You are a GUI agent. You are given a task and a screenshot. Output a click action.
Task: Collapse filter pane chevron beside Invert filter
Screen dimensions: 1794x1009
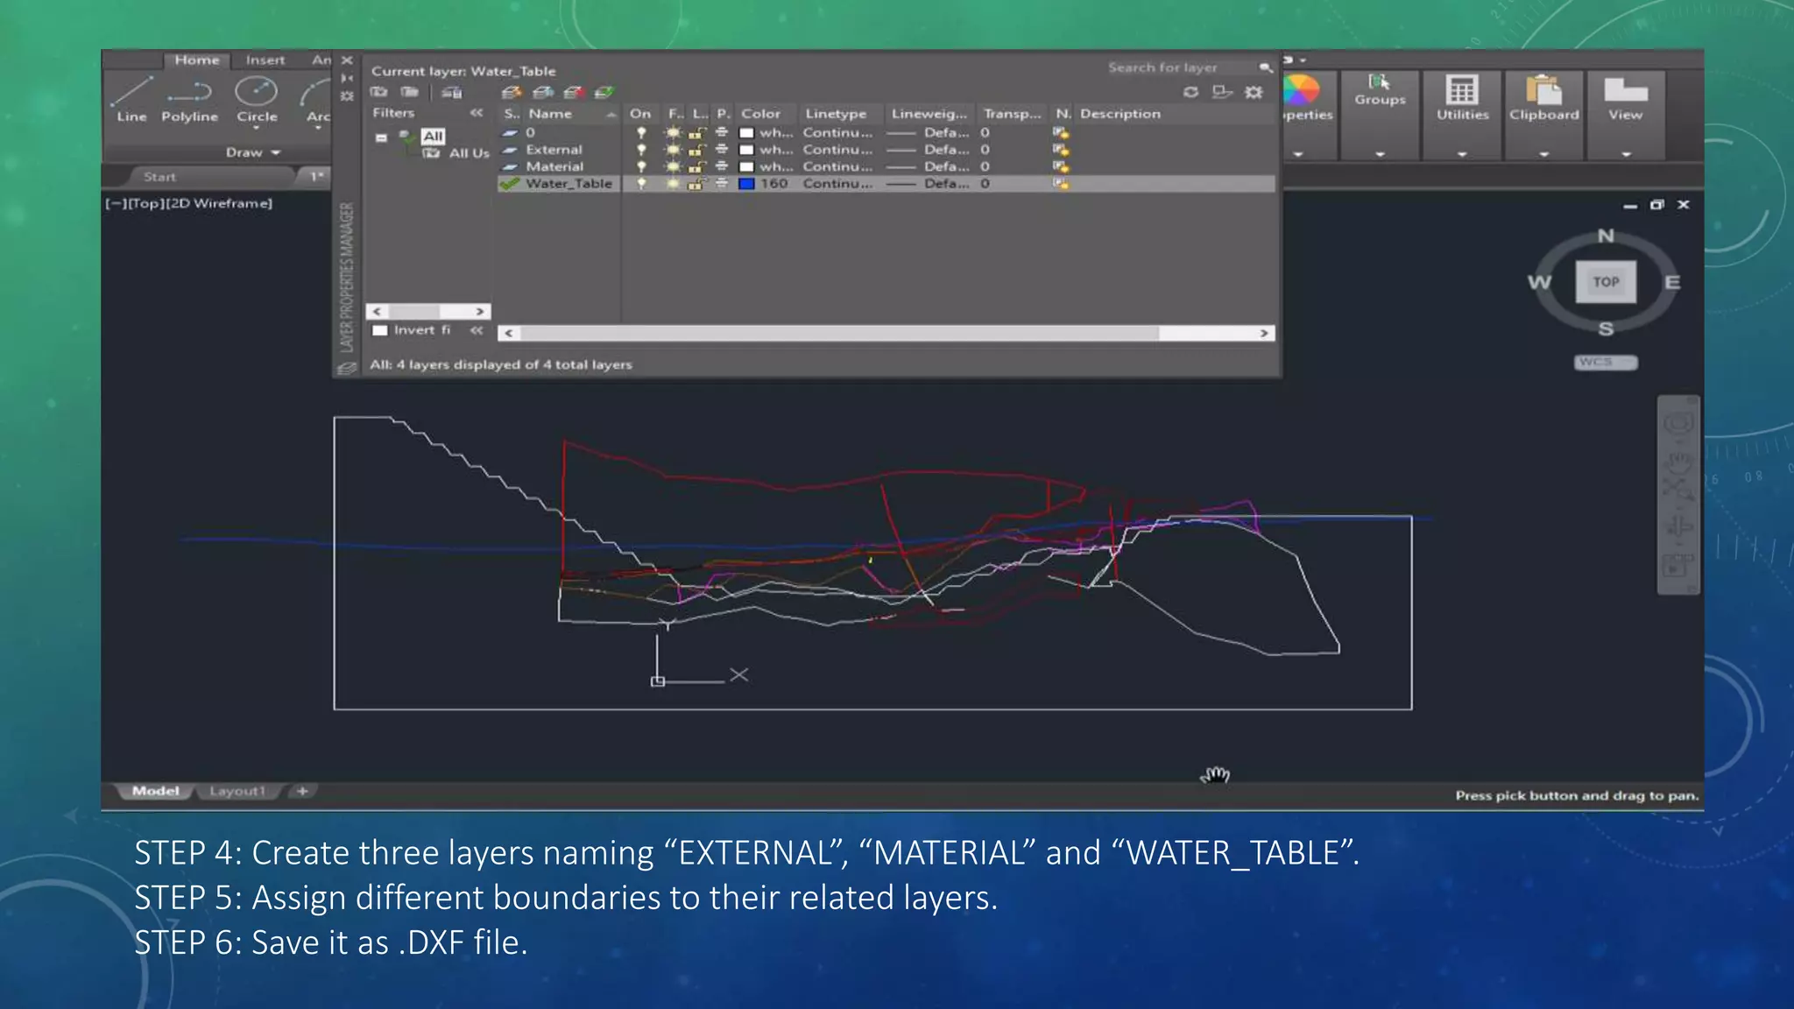click(x=477, y=330)
